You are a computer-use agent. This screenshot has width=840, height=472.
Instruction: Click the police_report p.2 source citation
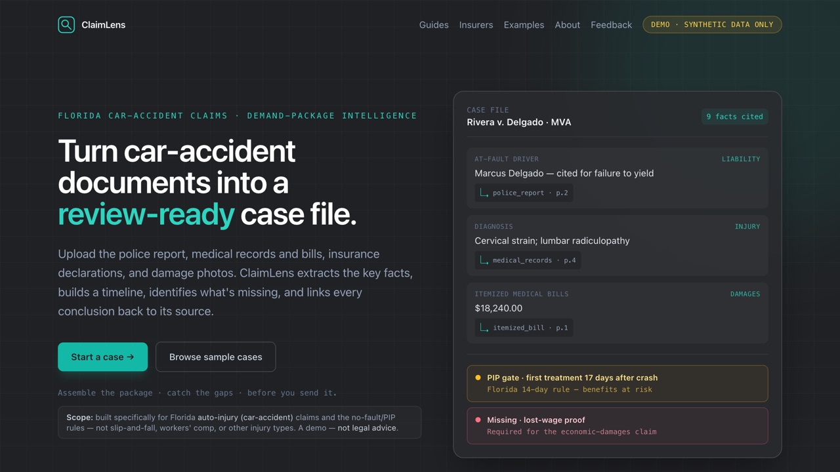(524, 193)
